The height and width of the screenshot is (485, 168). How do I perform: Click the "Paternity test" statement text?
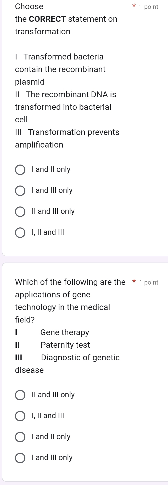65,345
